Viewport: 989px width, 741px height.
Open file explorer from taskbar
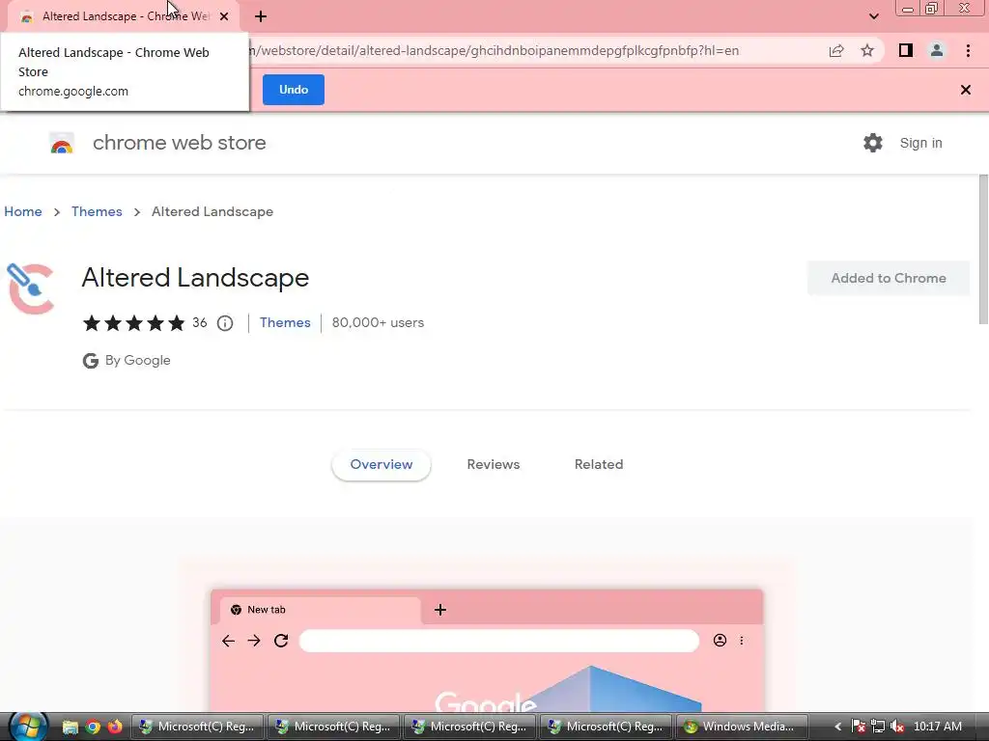click(x=70, y=727)
